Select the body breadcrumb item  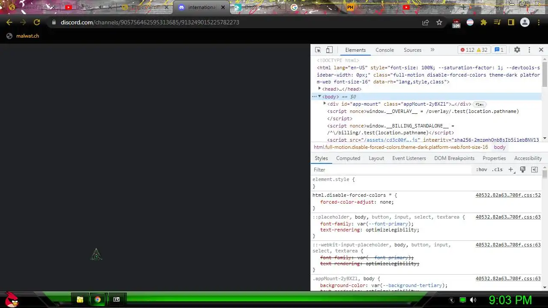(500, 147)
